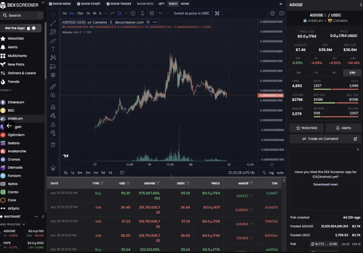
Task: Expand the more chains list
Action: tap(6, 90)
